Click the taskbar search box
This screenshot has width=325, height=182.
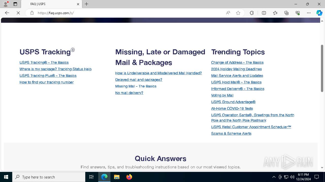click(49, 177)
